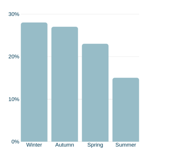Click the top edge of Winter bar

(x=34, y=22)
